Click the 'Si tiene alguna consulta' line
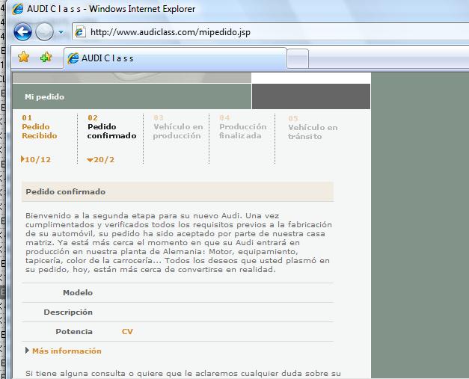The image size is (469, 379). point(183,373)
